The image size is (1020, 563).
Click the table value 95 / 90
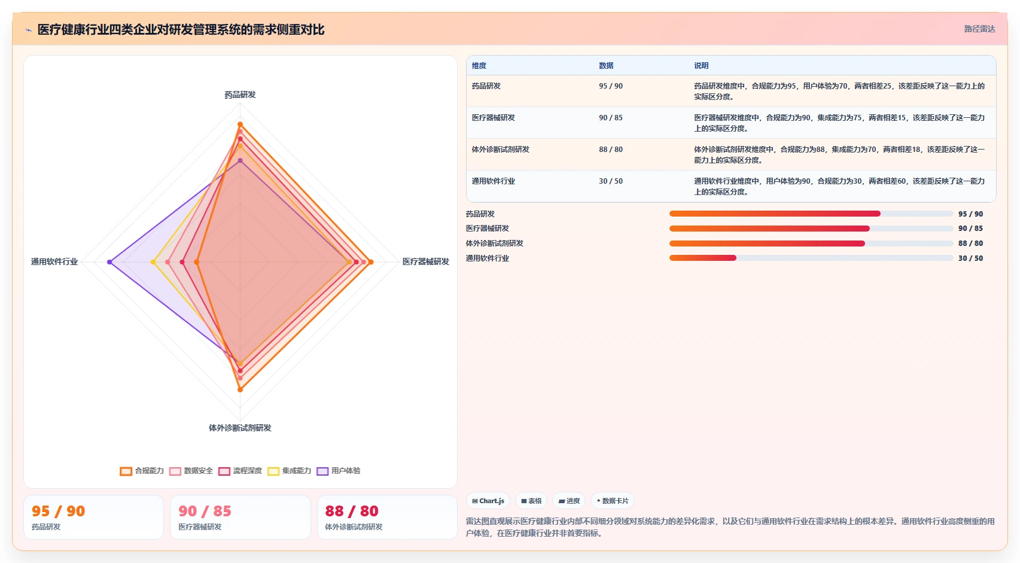(x=611, y=86)
